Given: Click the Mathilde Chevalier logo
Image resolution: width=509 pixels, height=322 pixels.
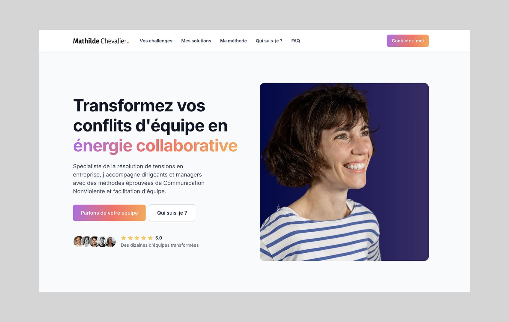Looking at the screenshot, I should point(101,41).
